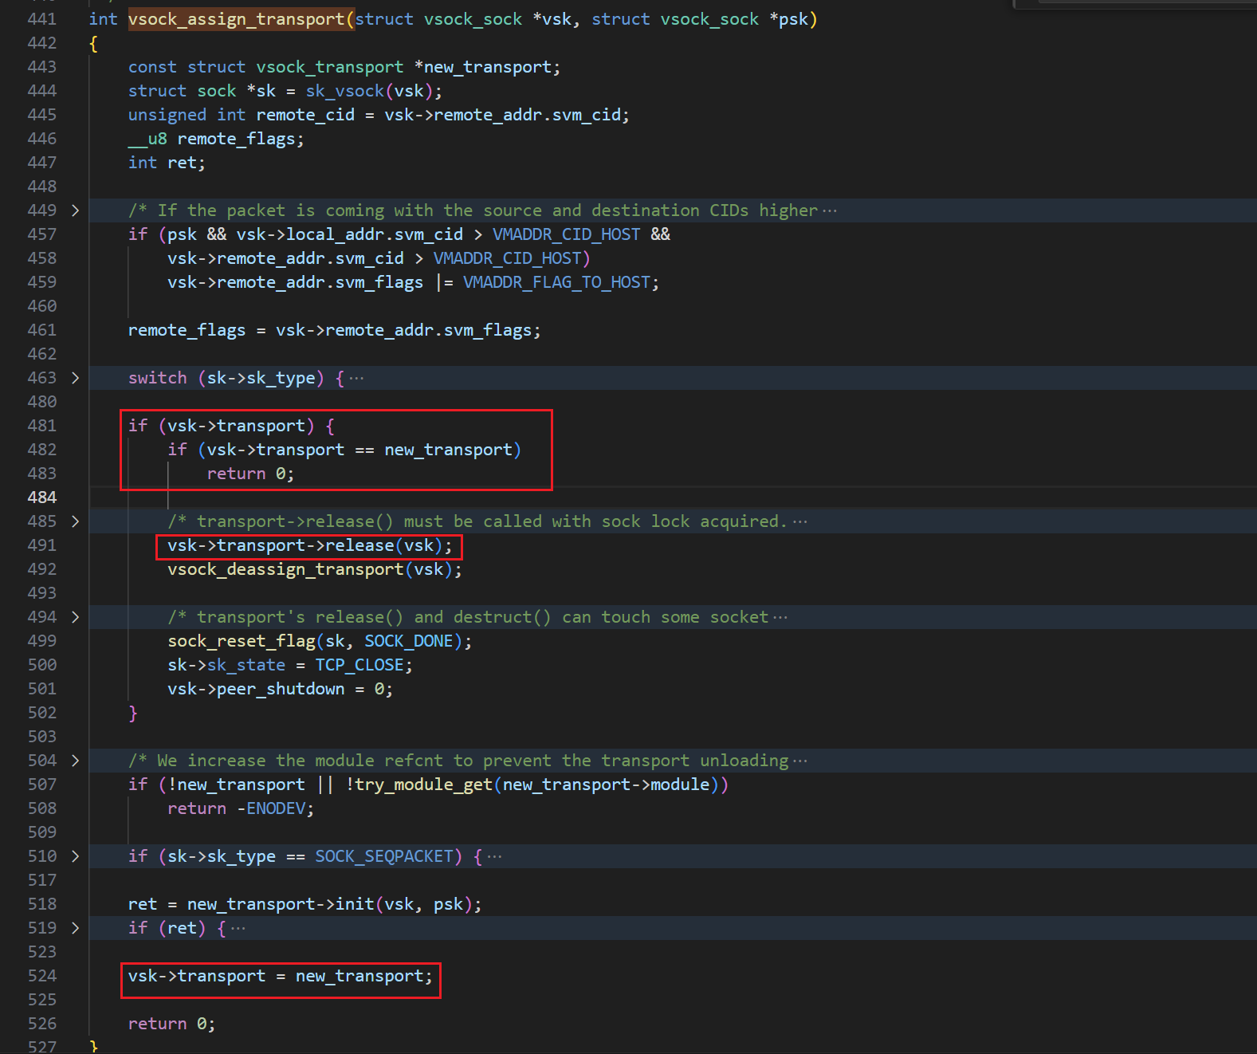Click the vsock_assign_transport function name
The width and height of the screenshot is (1257, 1054).
[x=236, y=19]
